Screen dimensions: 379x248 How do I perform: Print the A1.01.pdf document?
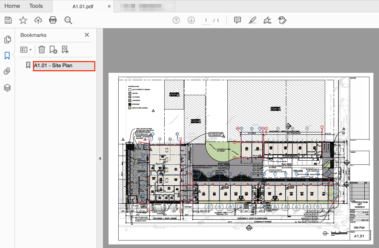click(53, 20)
